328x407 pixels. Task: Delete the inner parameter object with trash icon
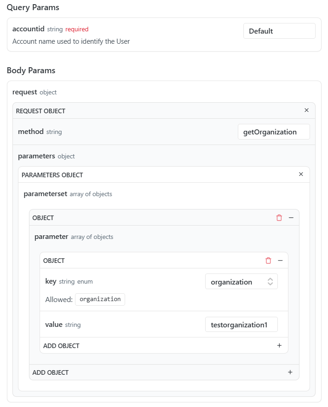268,260
